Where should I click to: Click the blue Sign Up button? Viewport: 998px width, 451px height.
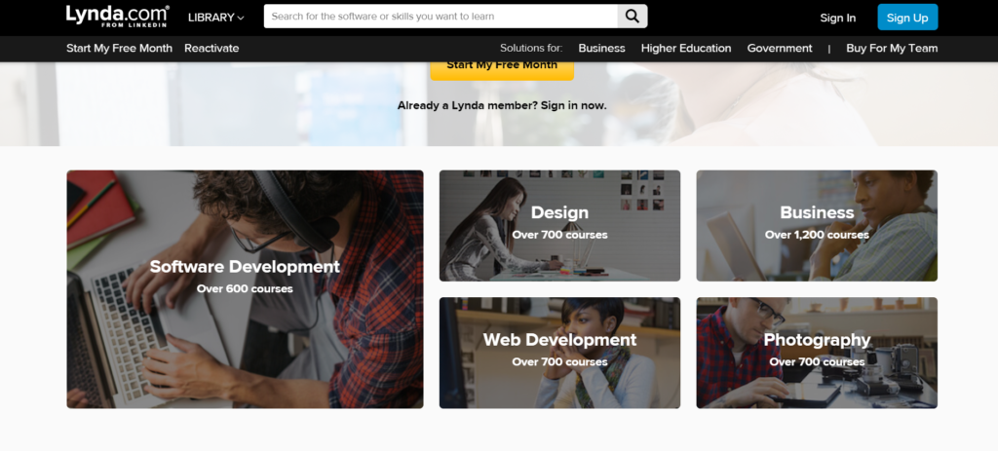pyautogui.click(x=907, y=18)
